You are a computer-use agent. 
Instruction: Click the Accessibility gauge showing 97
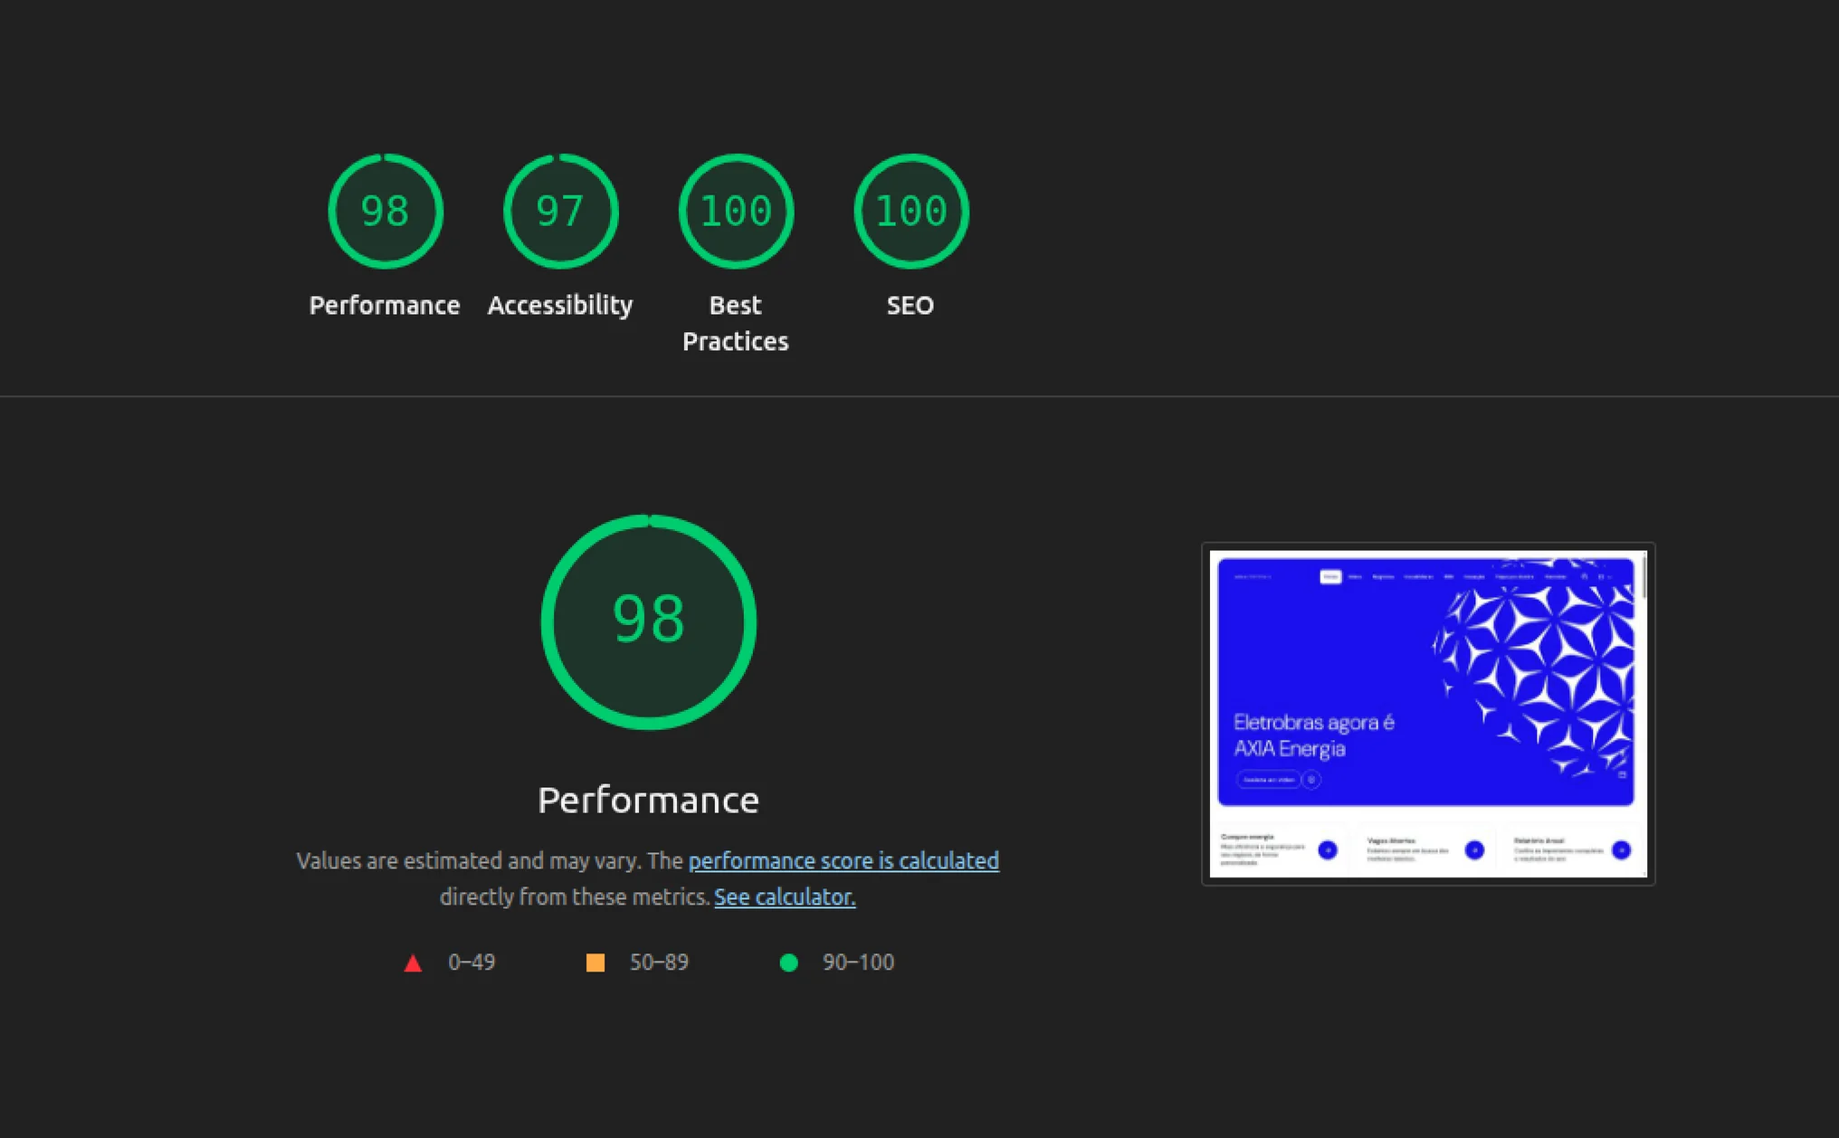click(559, 211)
